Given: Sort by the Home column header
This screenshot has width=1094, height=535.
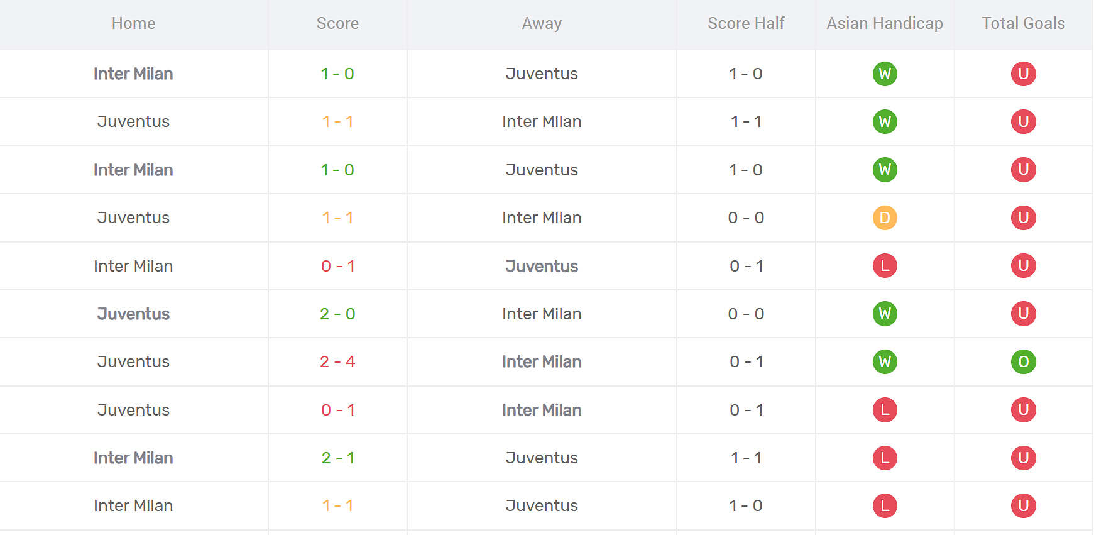Looking at the screenshot, I should coord(133,24).
